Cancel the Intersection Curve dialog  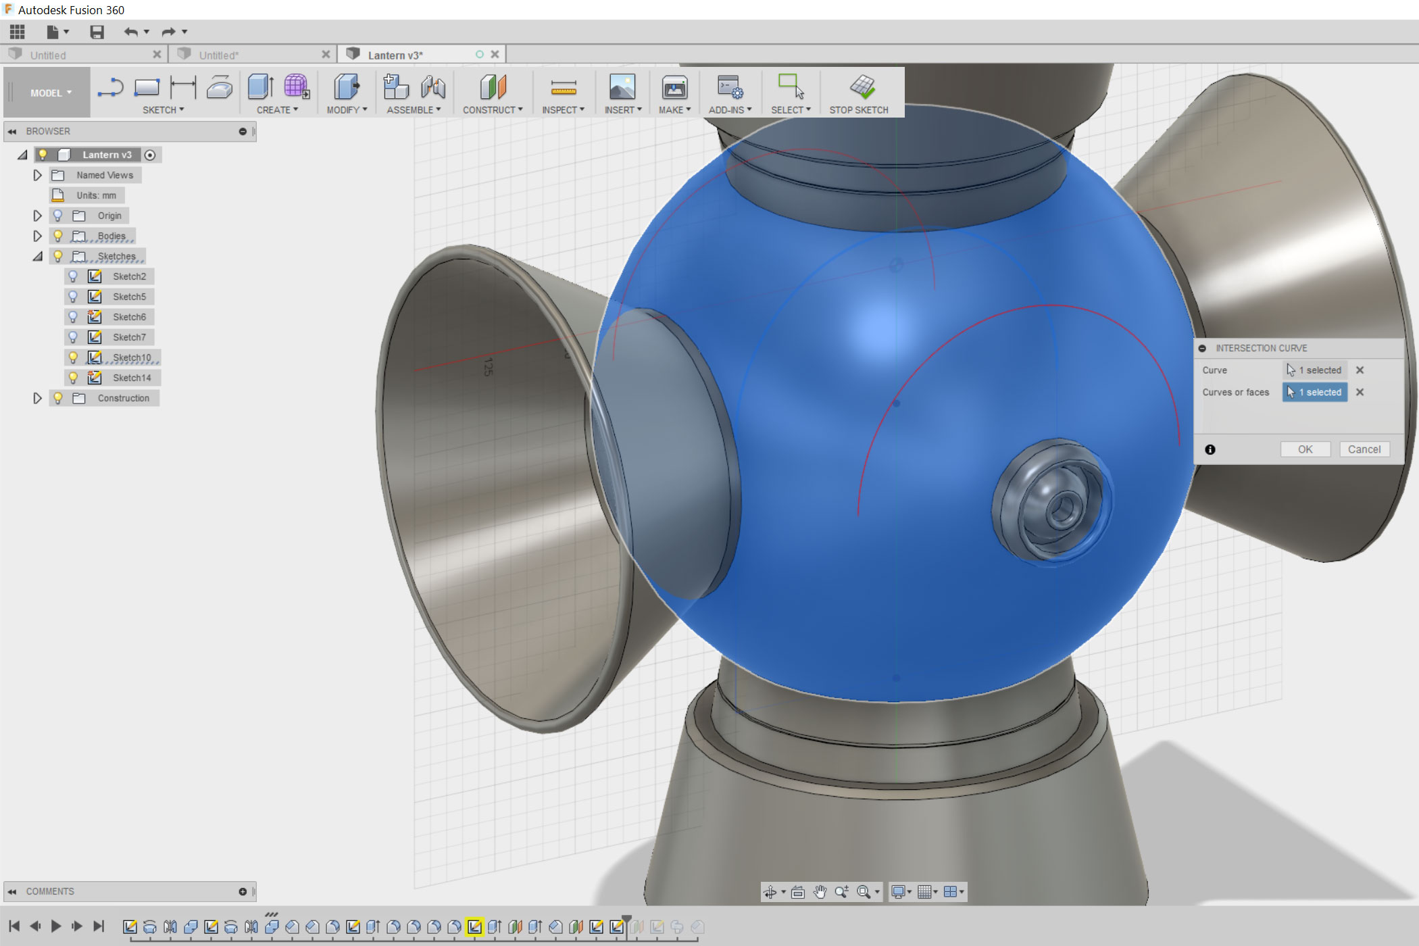(x=1364, y=449)
